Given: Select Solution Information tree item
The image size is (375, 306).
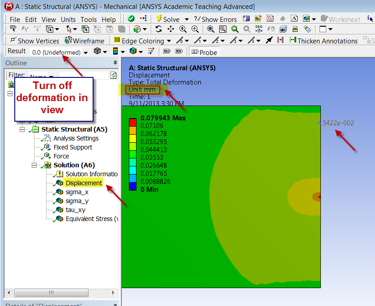Looking at the screenshot, I should (91, 174).
